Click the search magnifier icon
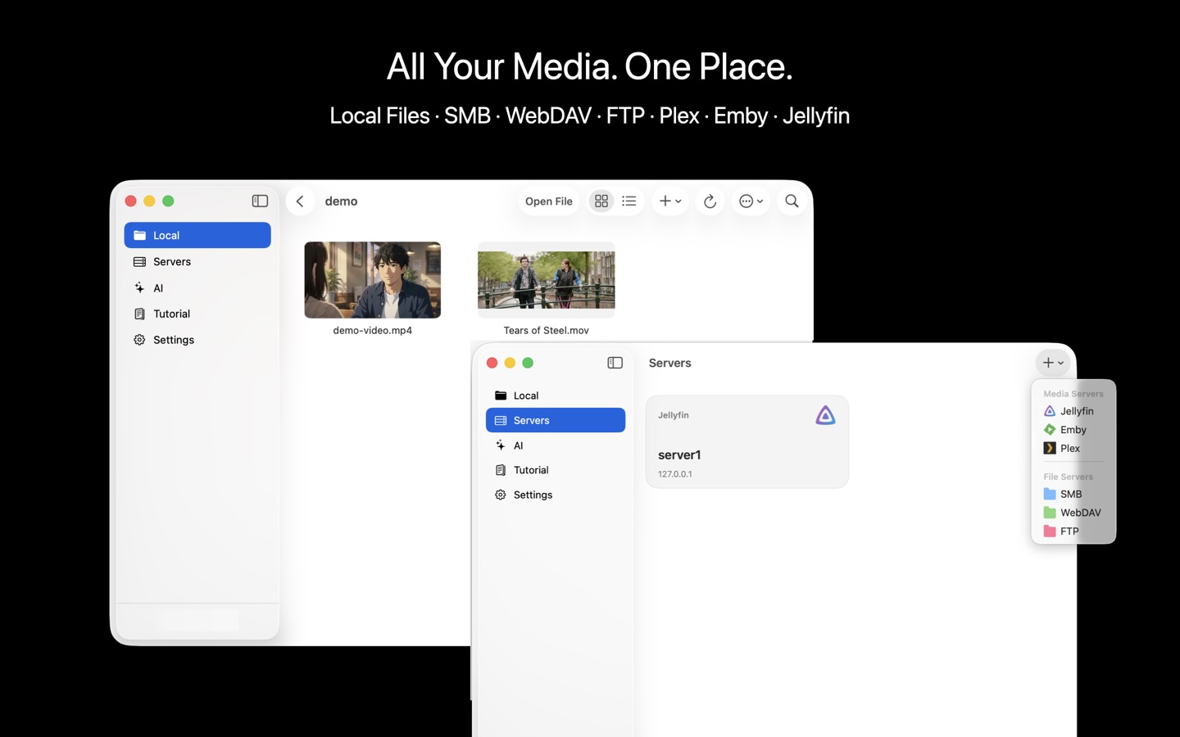The height and width of the screenshot is (737, 1180). (792, 201)
